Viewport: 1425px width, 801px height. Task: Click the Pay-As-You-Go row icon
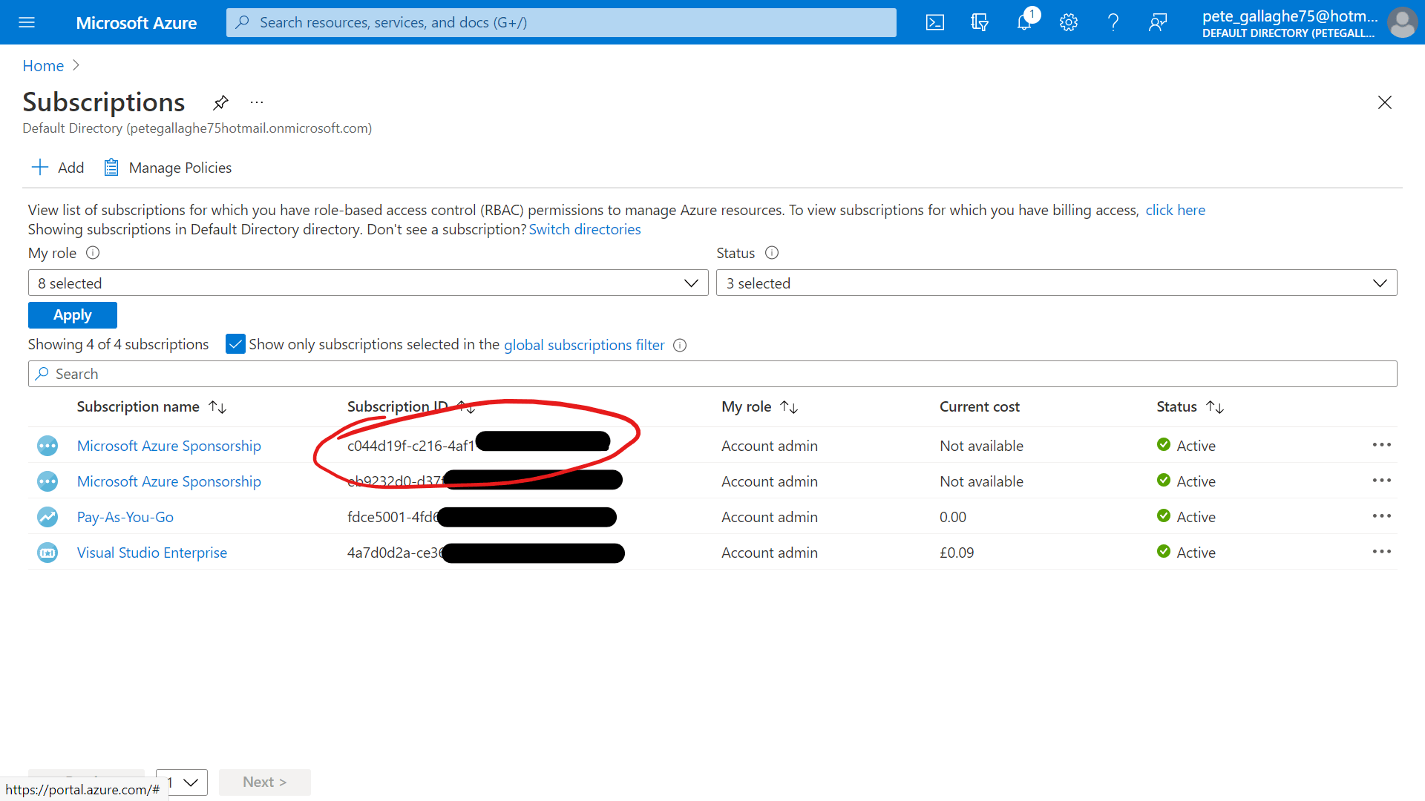pyautogui.click(x=47, y=517)
